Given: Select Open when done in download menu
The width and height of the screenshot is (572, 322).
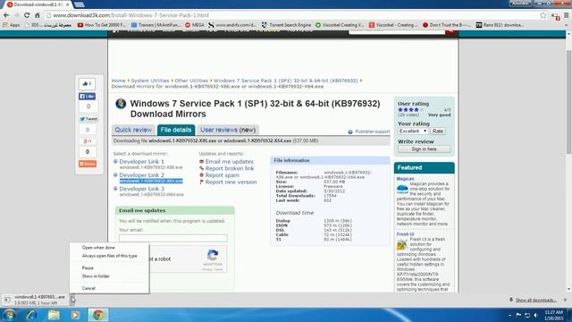Looking at the screenshot, I should (109, 248).
